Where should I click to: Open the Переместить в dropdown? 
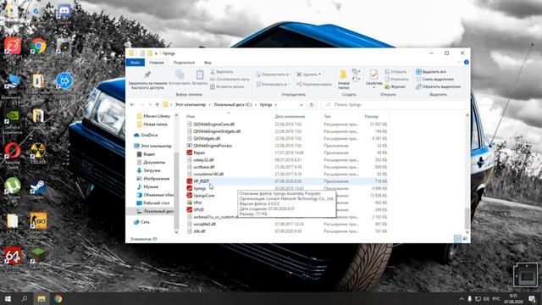[x=274, y=75]
